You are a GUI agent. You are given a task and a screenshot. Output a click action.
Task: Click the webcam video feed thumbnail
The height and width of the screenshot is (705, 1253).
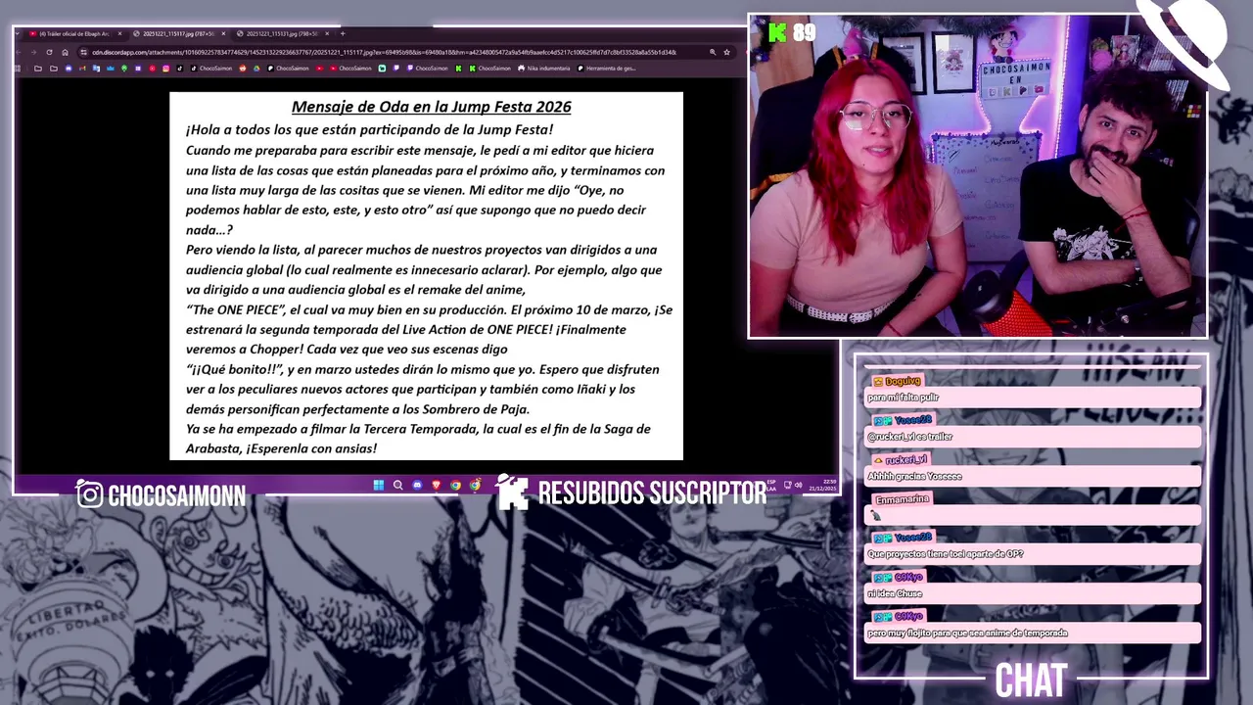click(x=978, y=176)
